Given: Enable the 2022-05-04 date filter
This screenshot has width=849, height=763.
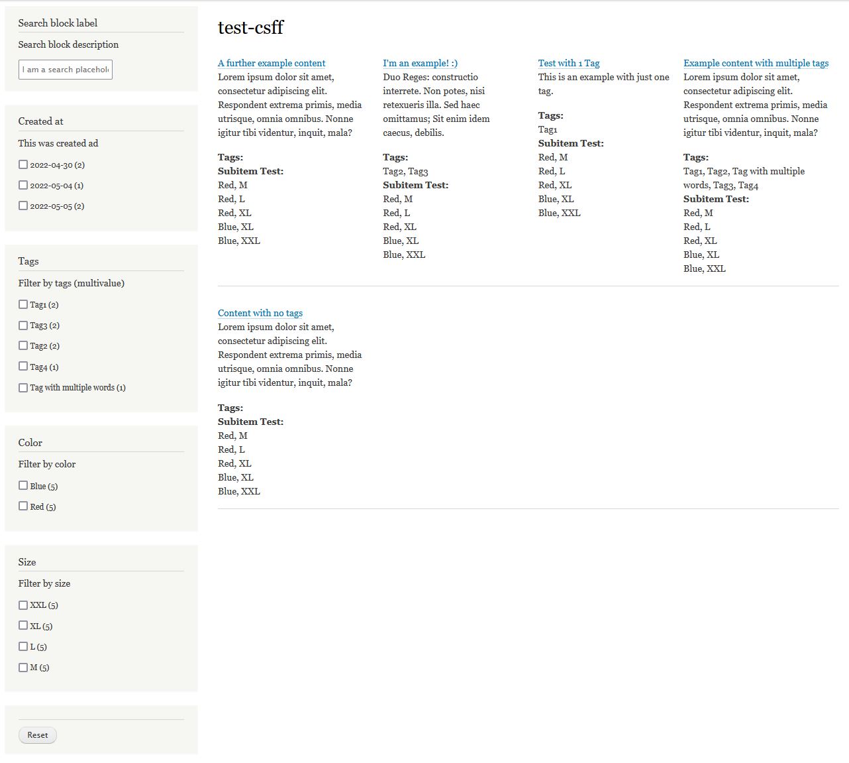Looking at the screenshot, I should click(23, 185).
